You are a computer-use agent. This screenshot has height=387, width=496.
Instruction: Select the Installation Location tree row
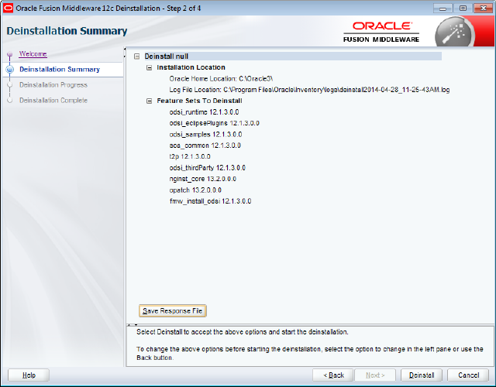(x=191, y=67)
